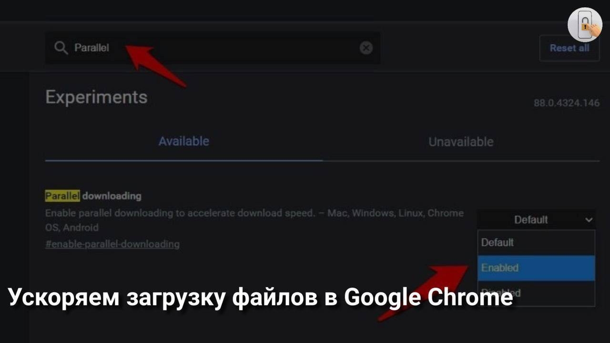Click the highlighted yellow Parallel word
This screenshot has height=343, width=610.
tap(62, 196)
